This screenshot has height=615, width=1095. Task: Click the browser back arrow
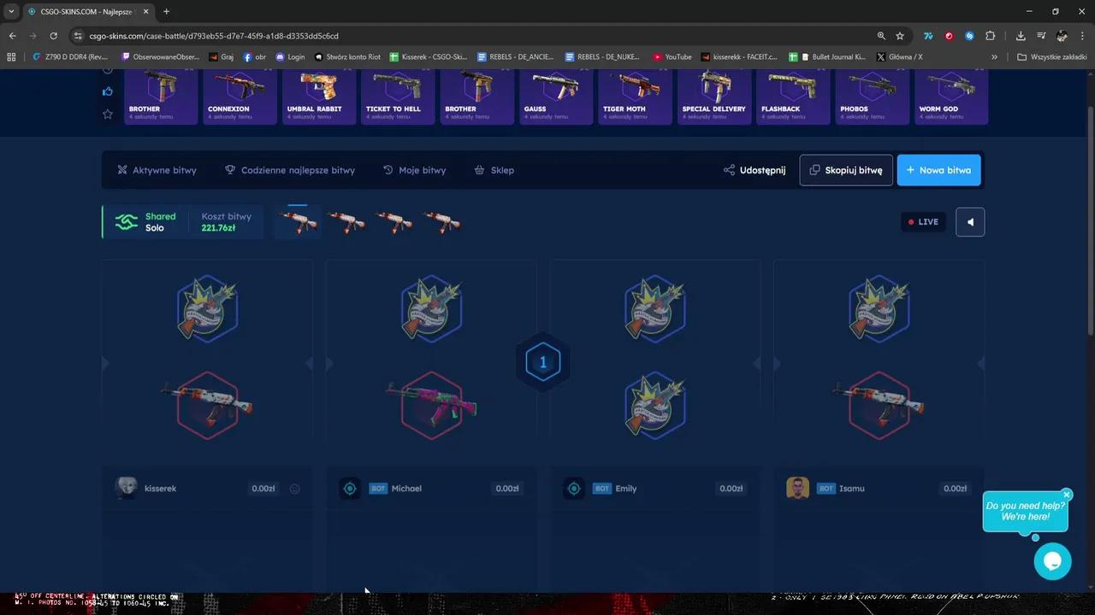coord(12,36)
